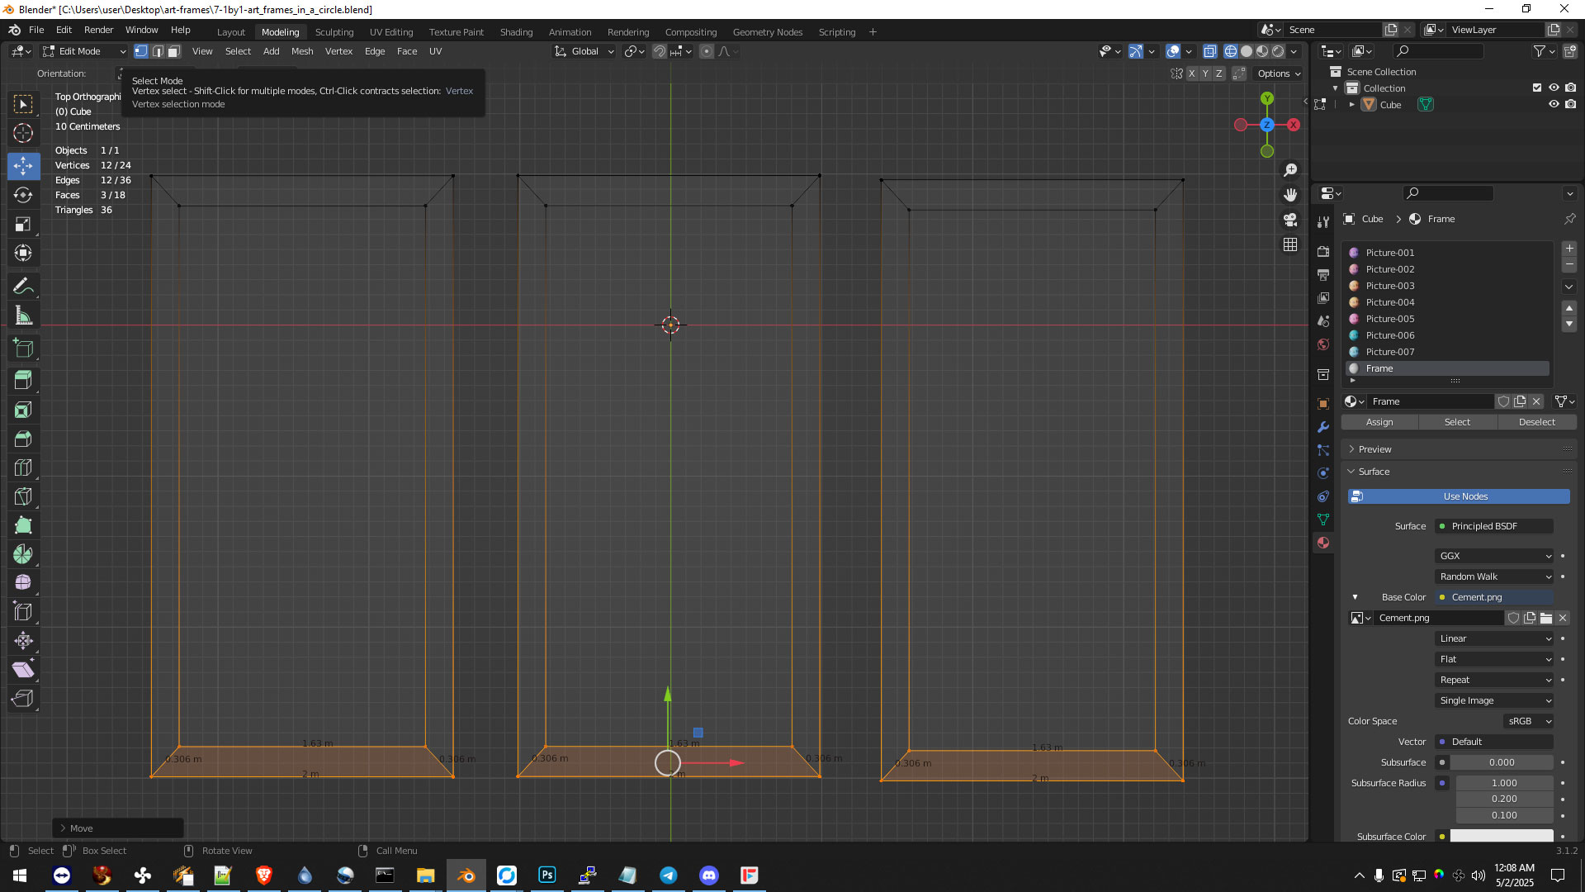The height and width of the screenshot is (892, 1585).
Task: Click the Subsurface 0.000 slider
Action: click(x=1502, y=762)
